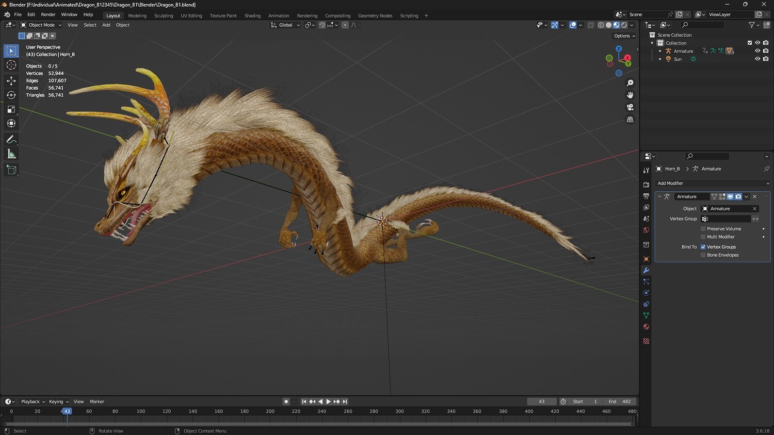Select the Rotate tool
Image resolution: width=774 pixels, height=435 pixels.
[x=11, y=95]
